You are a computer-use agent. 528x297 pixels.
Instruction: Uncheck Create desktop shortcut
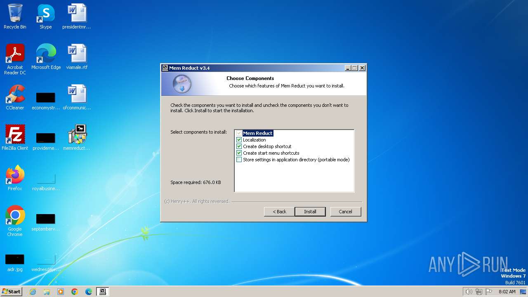click(x=239, y=146)
